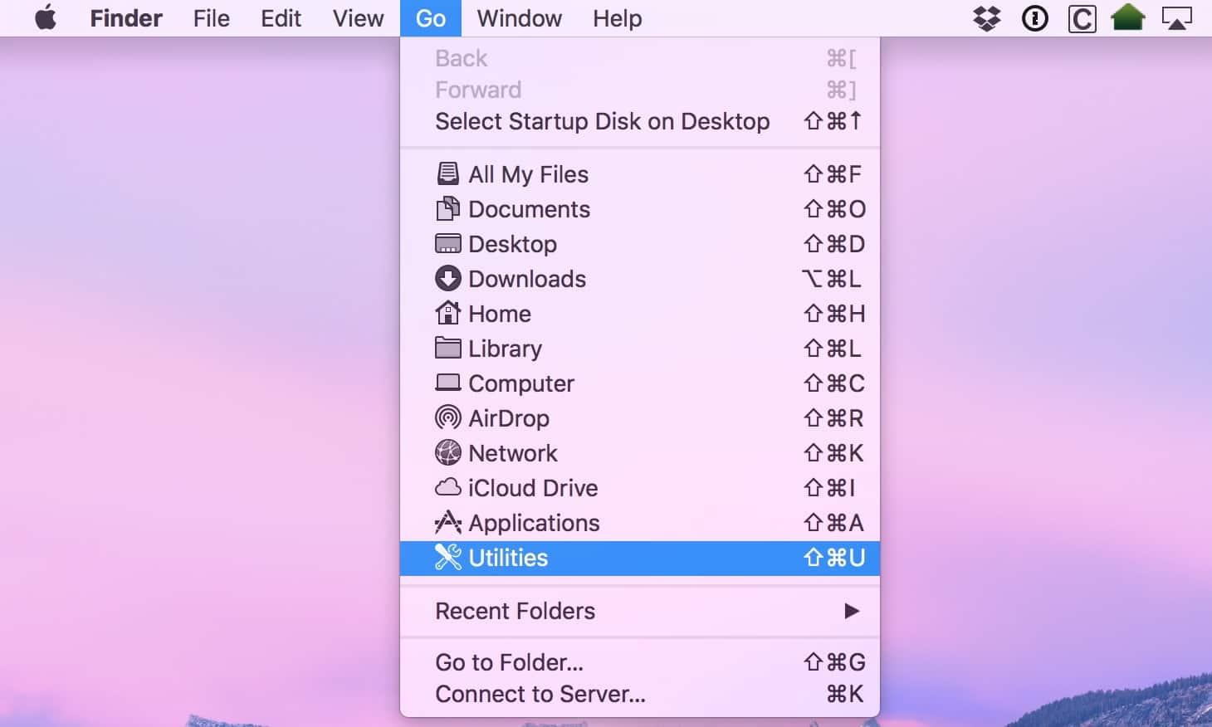1212x727 pixels.
Task: Expand the Recent Folders submenu arrow
Action: click(x=851, y=611)
